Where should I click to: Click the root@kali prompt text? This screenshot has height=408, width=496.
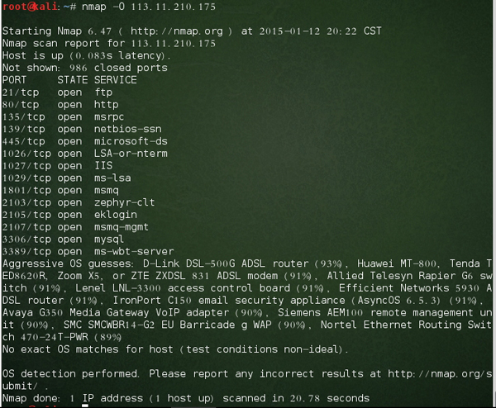coord(30,7)
